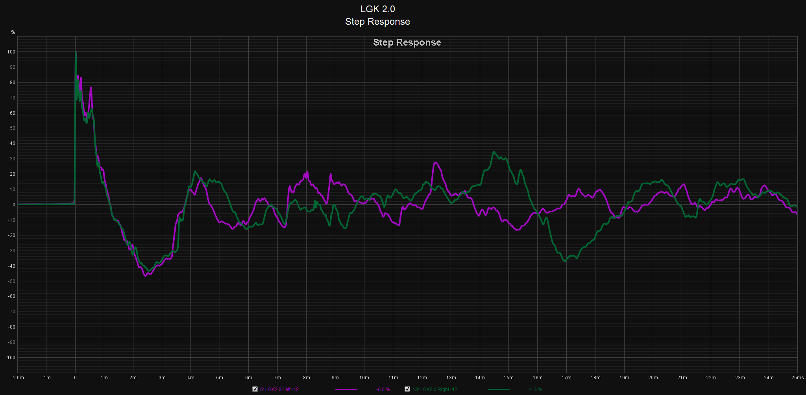Click the gray 'Step Response' label inside the graph
The image size is (806, 395).
coord(407,42)
